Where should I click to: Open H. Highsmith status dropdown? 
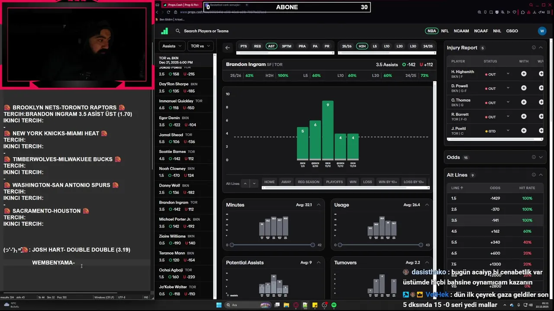[508, 74]
